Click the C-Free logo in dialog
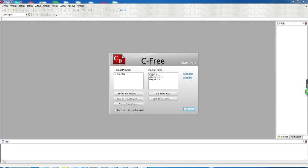This screenshot has width=308, height=168. pos(119,59)
